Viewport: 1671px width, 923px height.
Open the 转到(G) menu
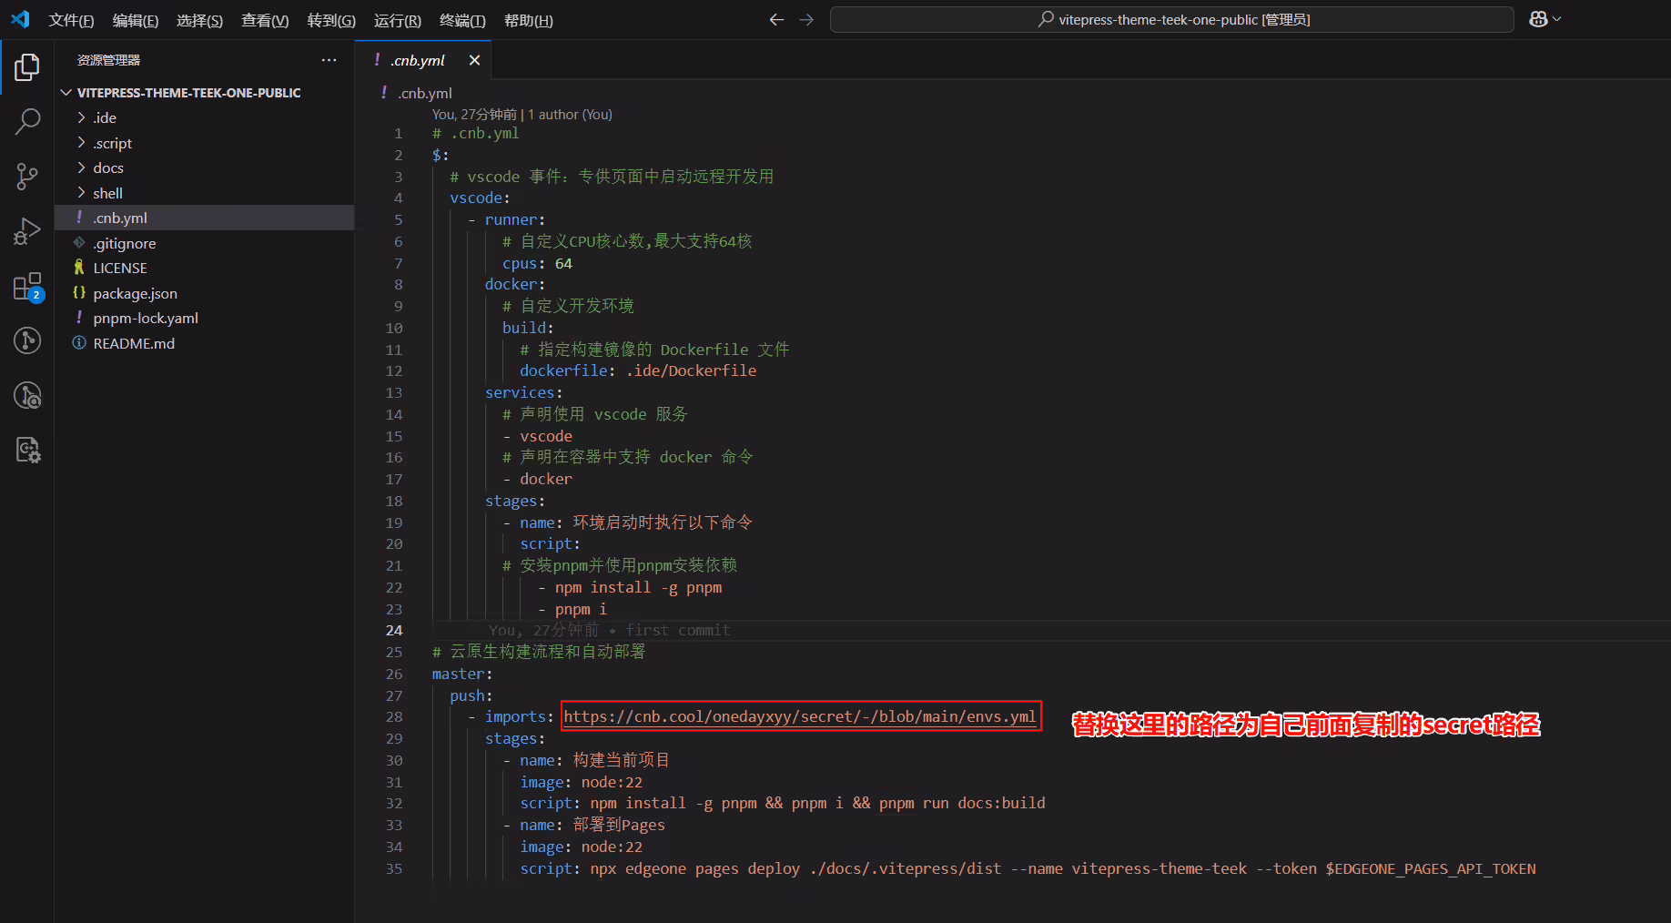[331, 20]
